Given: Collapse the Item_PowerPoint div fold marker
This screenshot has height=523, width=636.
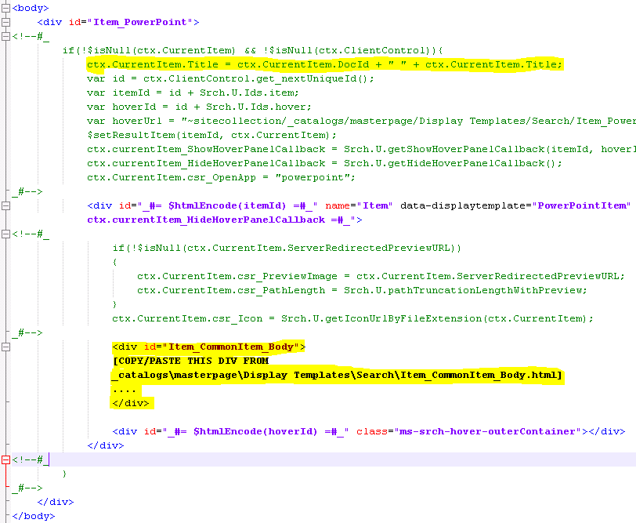Looking at the screenshot, I should pos(5,22).
